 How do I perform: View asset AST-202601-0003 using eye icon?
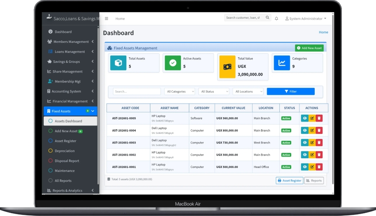point(305,143)
